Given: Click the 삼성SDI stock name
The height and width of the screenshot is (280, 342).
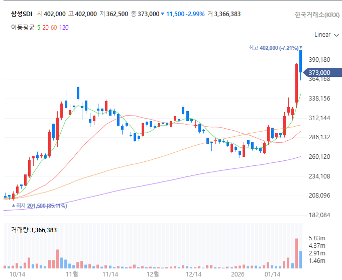Looking at the screenshot, I should pos(22,14).
